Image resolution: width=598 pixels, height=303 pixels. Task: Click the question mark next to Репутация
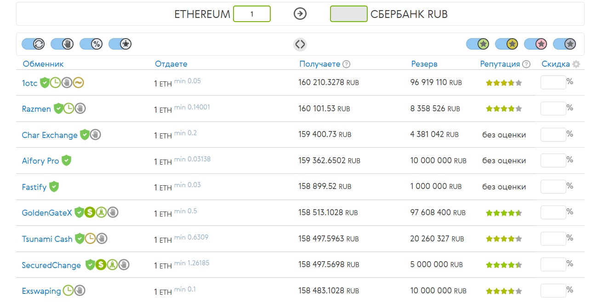coord(526,64)
